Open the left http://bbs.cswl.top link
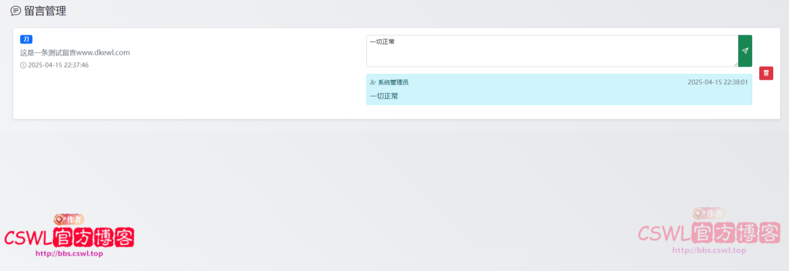This screenshot has height=271, width=789. pos(69,254)
